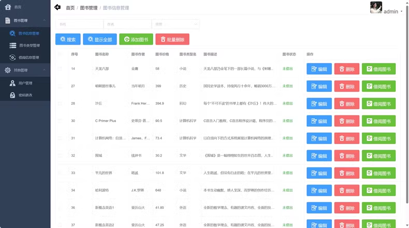Click the 图书价格 column header
Screen dimensions: 409x228
(x=162, y=54)
